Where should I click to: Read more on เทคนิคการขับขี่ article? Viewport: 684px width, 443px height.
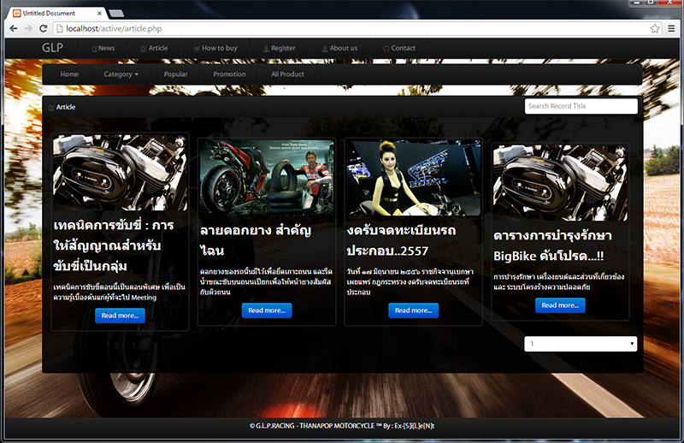pos(120,316)
